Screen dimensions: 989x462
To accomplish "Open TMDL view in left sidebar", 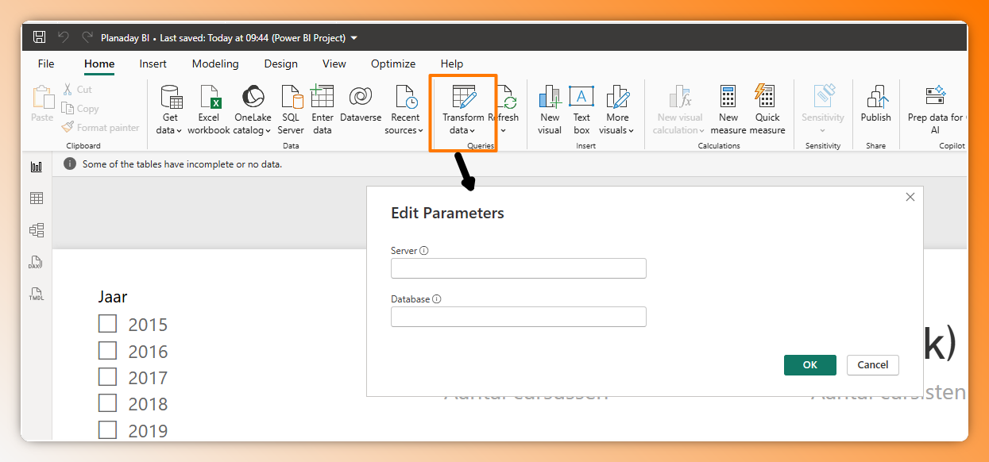I will [37, 294].
